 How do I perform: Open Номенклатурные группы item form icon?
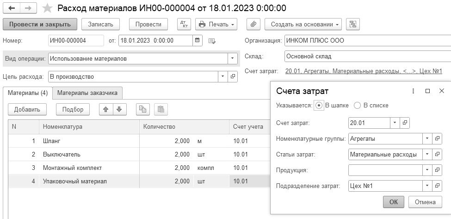coord(437,139)
